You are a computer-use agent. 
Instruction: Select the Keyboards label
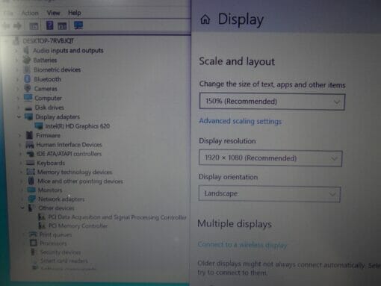(51, 163)
